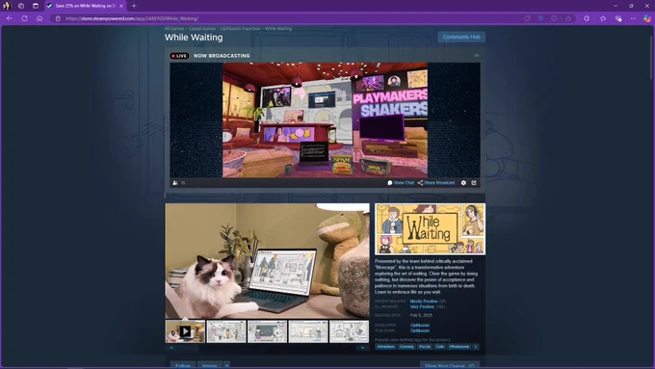Show the broadcast chat
Image resolution: width=655 pixels, height=369 pixels.
pos(401,183)
